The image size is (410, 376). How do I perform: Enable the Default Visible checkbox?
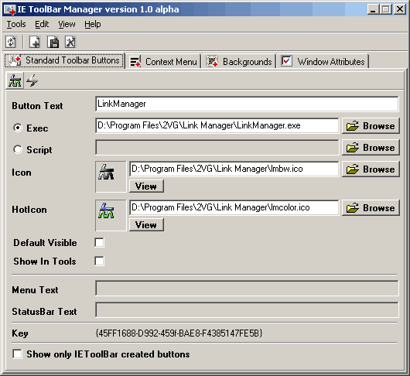[x=99, y=242]
